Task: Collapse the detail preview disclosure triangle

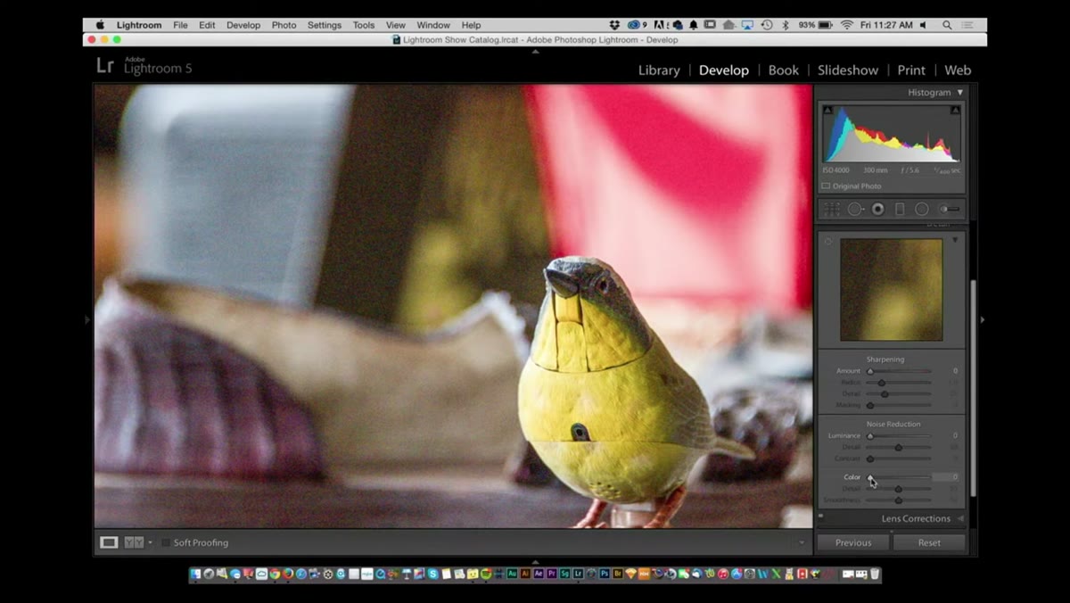Action: [955, 240]
